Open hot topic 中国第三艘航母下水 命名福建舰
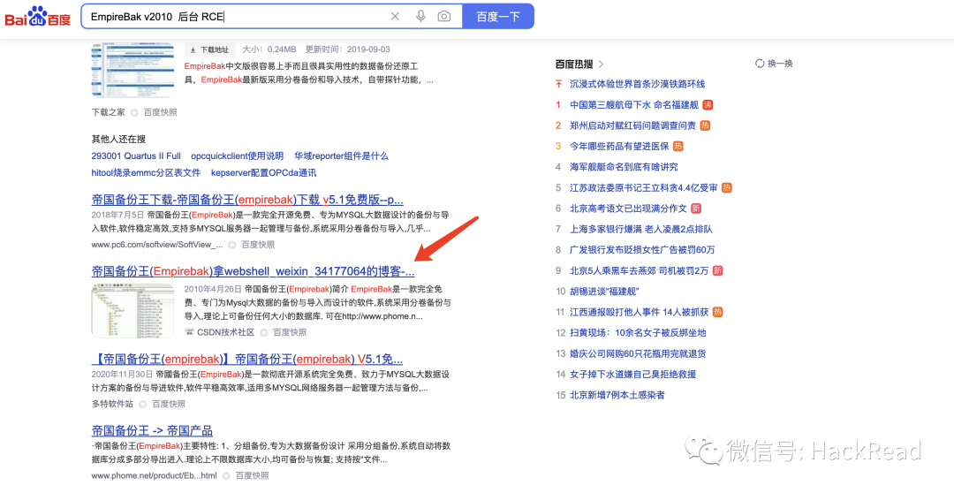 coord(633,104)
